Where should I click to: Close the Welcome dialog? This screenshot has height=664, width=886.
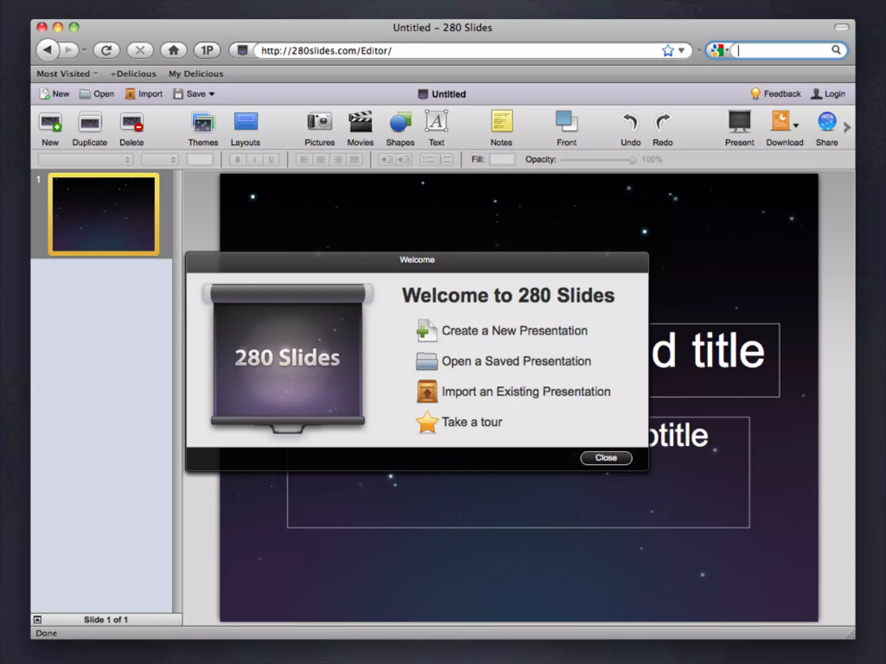[x=606, y=458]
